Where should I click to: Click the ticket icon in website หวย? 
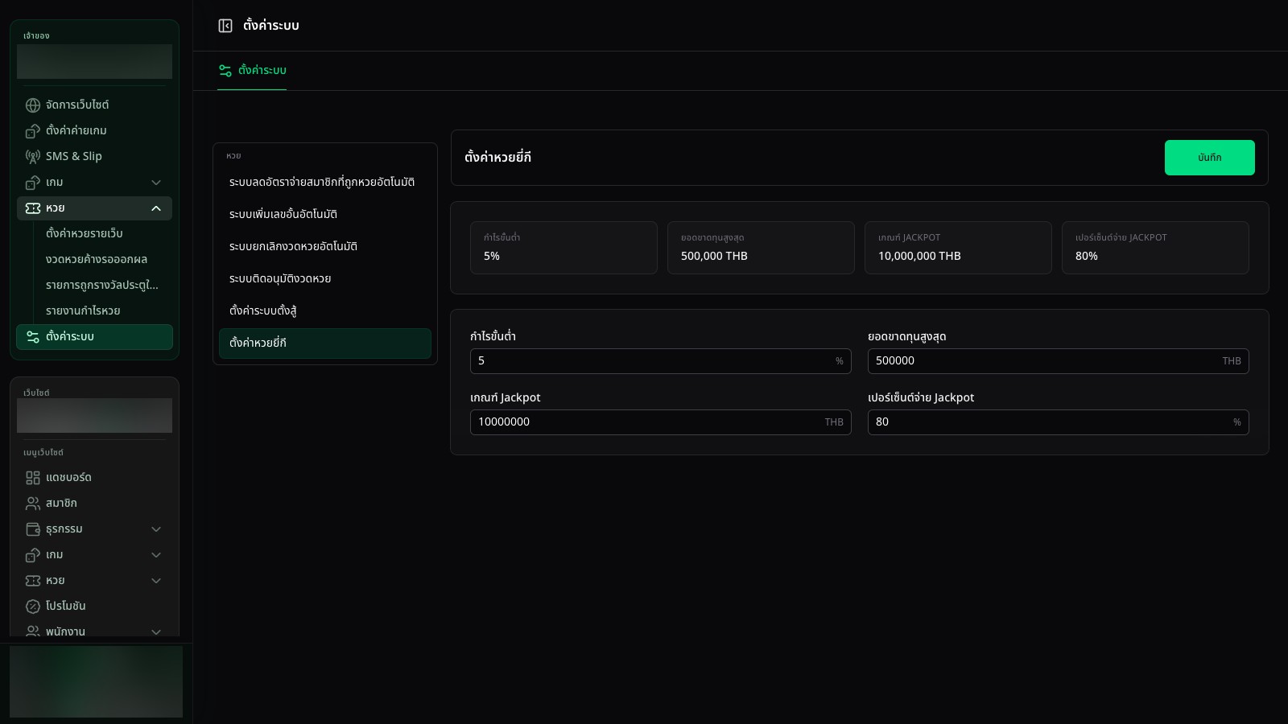33,581
